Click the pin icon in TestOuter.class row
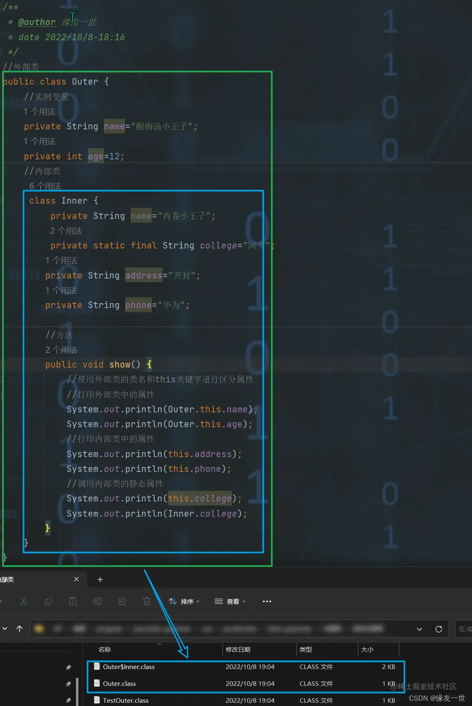Screen dimensions: 472x706 (69, 700)
